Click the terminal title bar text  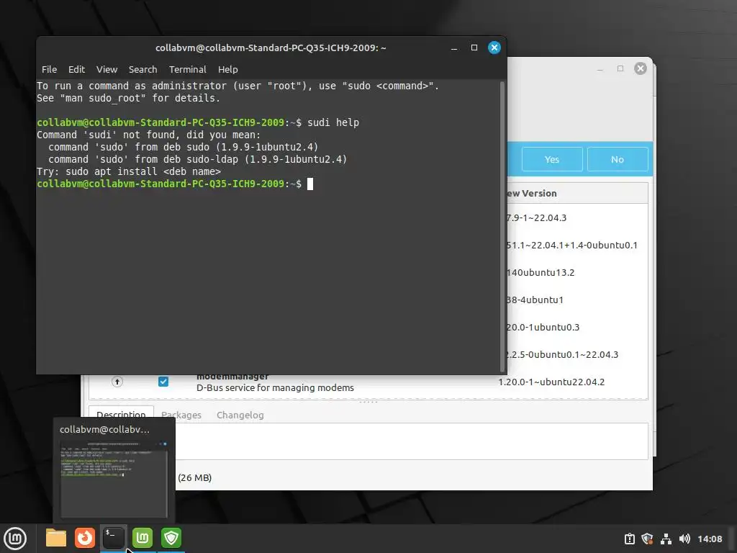271,48
